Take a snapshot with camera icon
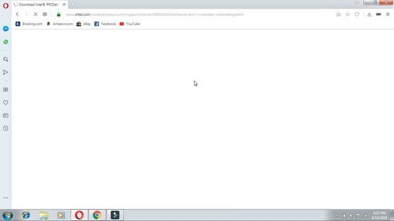 pyautogui.click(x=339, y=14)
